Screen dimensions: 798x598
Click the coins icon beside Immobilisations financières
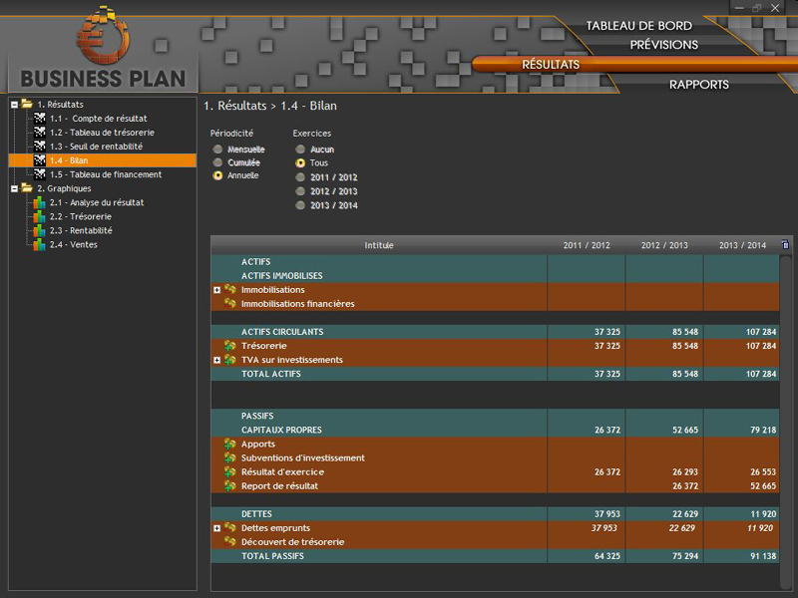tap(230, 304)
